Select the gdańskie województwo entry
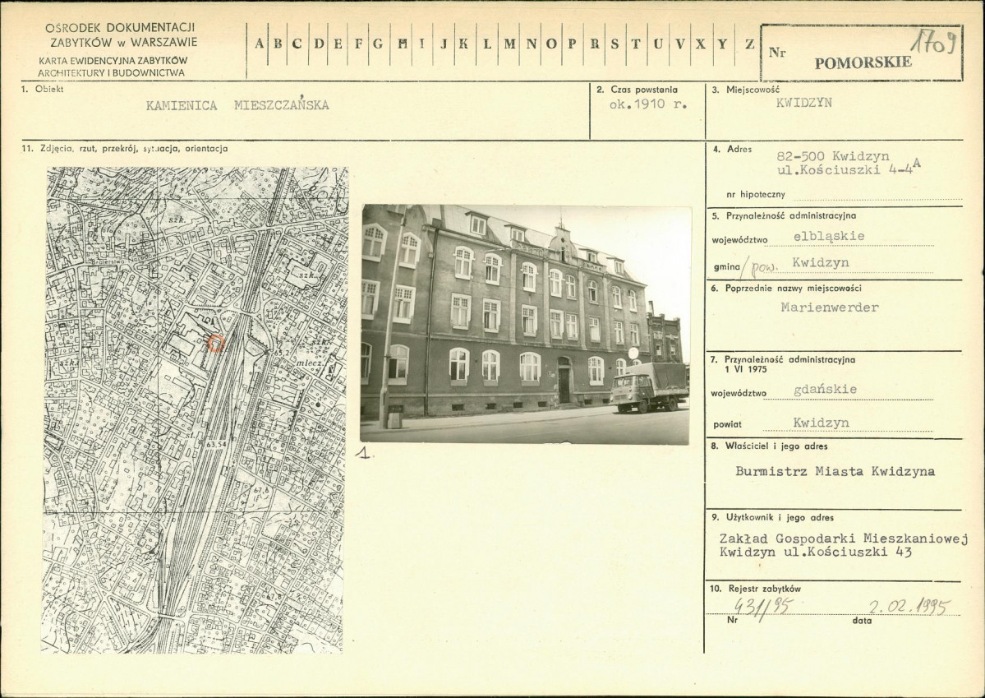The height and width of the screenshot is (698, 985). click(x=825, y=389)
